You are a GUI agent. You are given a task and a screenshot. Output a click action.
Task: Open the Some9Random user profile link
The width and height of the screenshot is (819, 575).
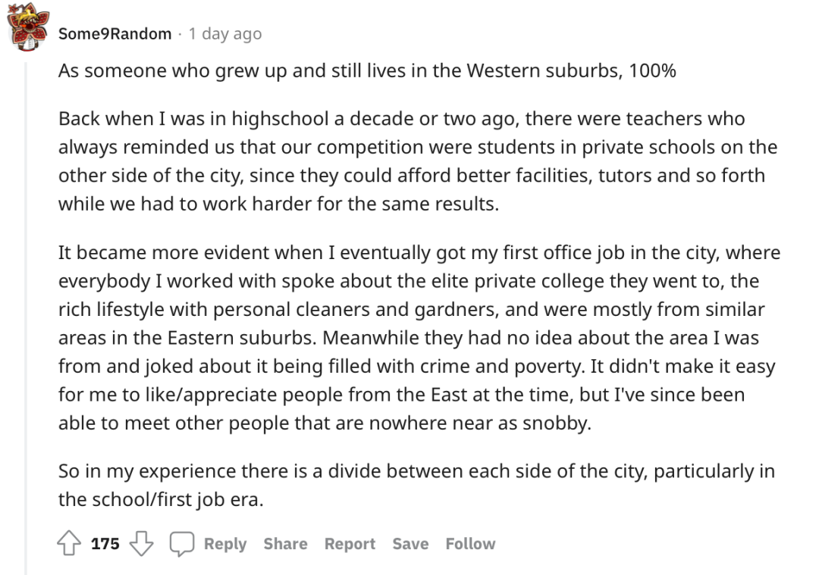click(x=115, y=34)
